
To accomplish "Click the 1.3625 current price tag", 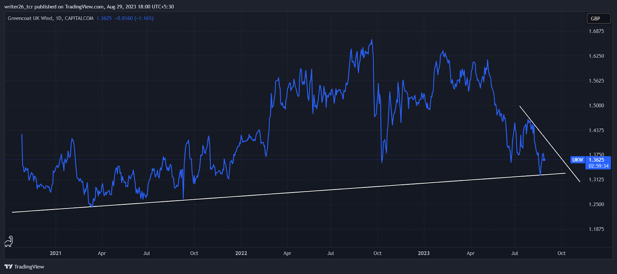I will pyautogui.click(x=597, y=160).
